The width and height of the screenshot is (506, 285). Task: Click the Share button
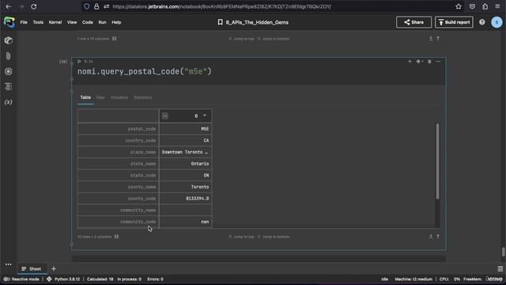[x=413, y=22]
